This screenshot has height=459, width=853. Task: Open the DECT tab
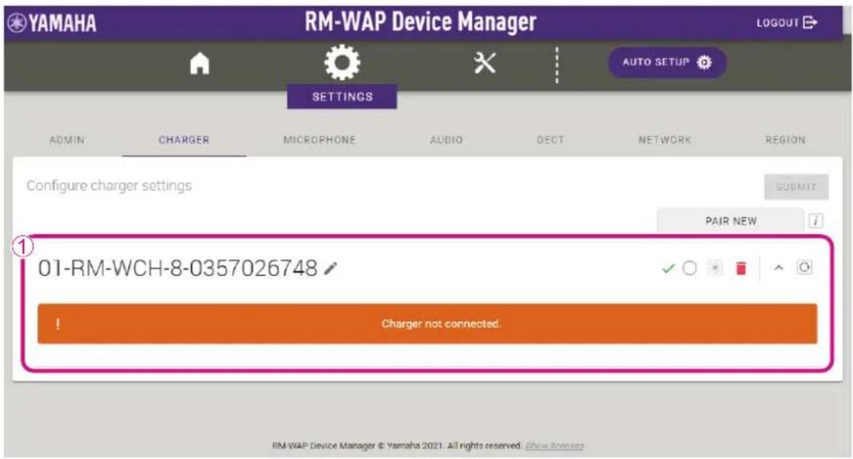[550, 140]
